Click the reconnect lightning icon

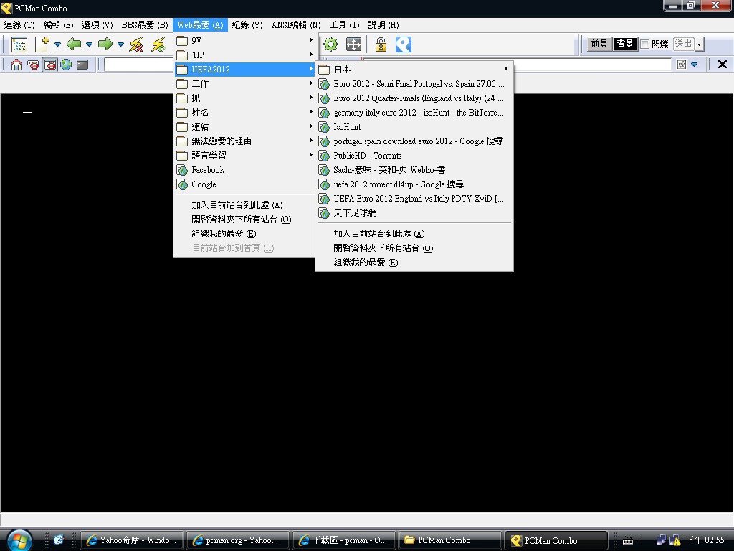(158, 44)
